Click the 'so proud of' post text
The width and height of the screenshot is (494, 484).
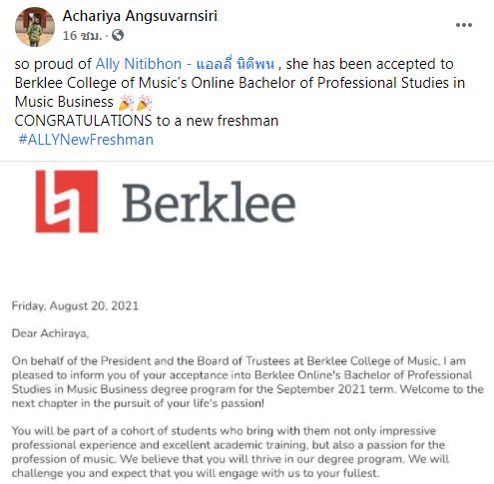pyautogui.click(x=53, y=64)
